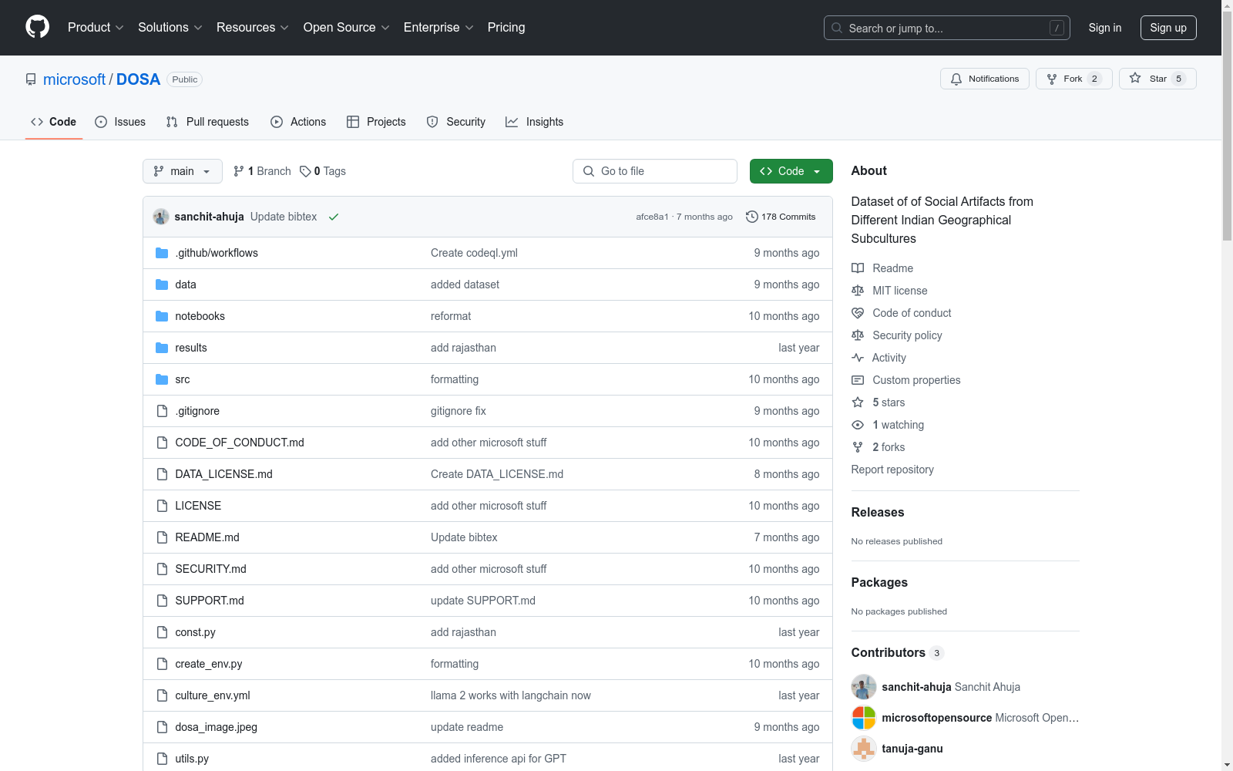Click the Notifications button
Viewport: 1233px width, 771px height.
point(985,79)
